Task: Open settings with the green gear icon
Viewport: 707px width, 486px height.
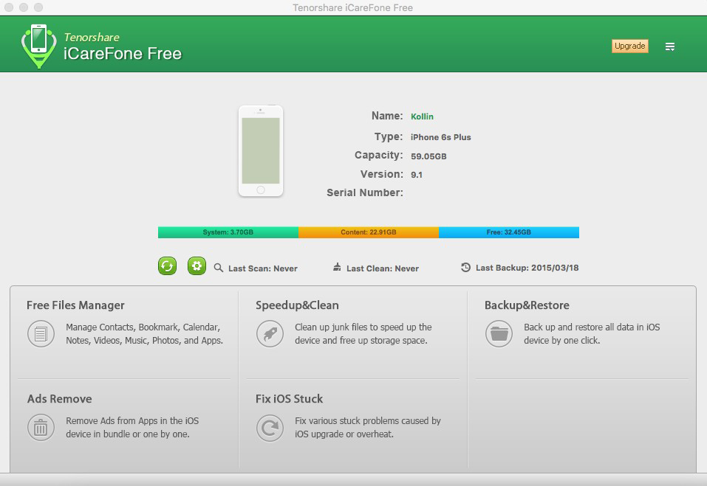Action: point(197,266)
